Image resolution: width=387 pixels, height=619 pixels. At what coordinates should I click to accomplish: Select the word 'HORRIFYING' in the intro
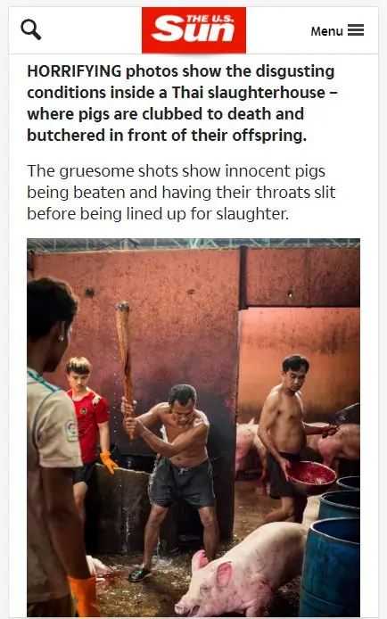pos(74,71)
